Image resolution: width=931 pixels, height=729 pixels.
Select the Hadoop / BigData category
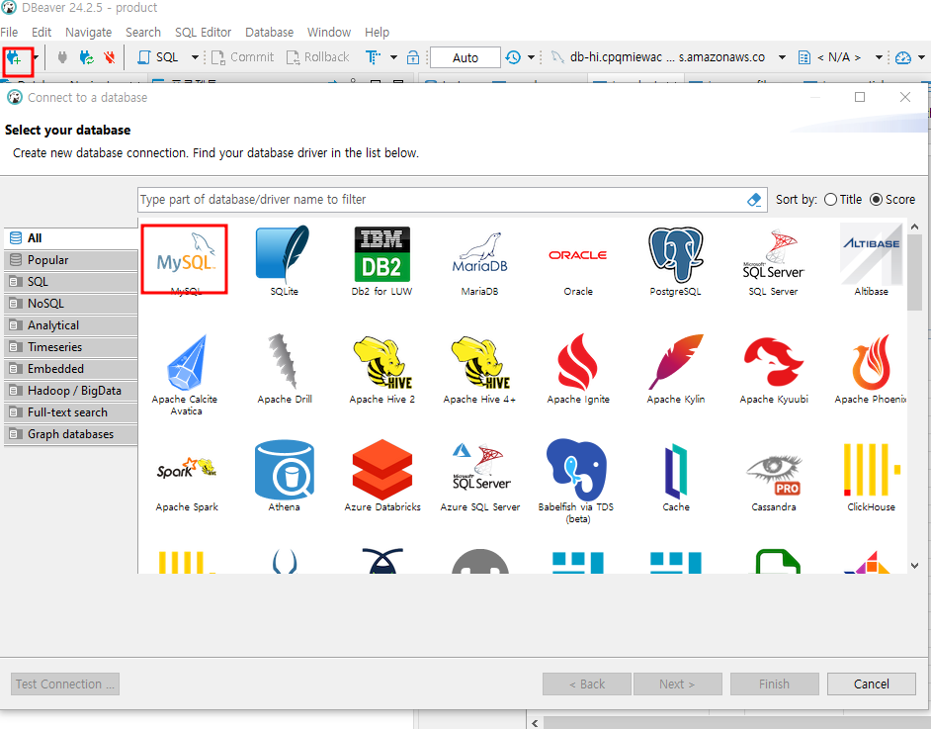point(71,391)
